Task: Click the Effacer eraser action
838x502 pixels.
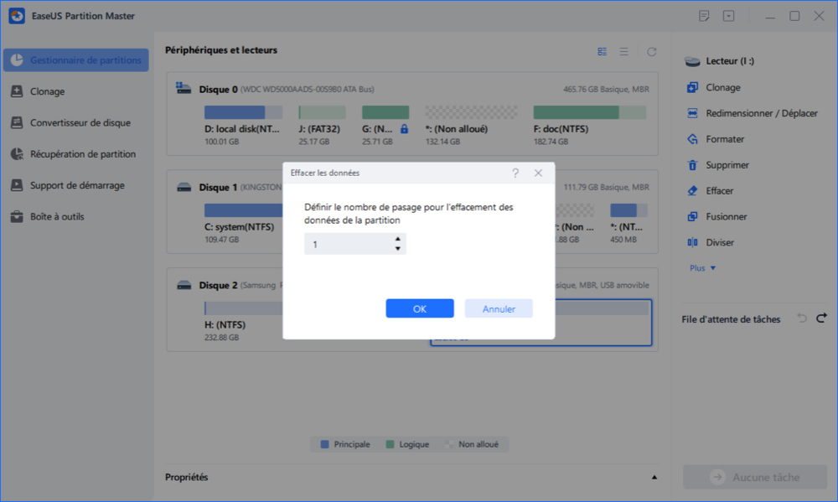Action: click(692, 191)
